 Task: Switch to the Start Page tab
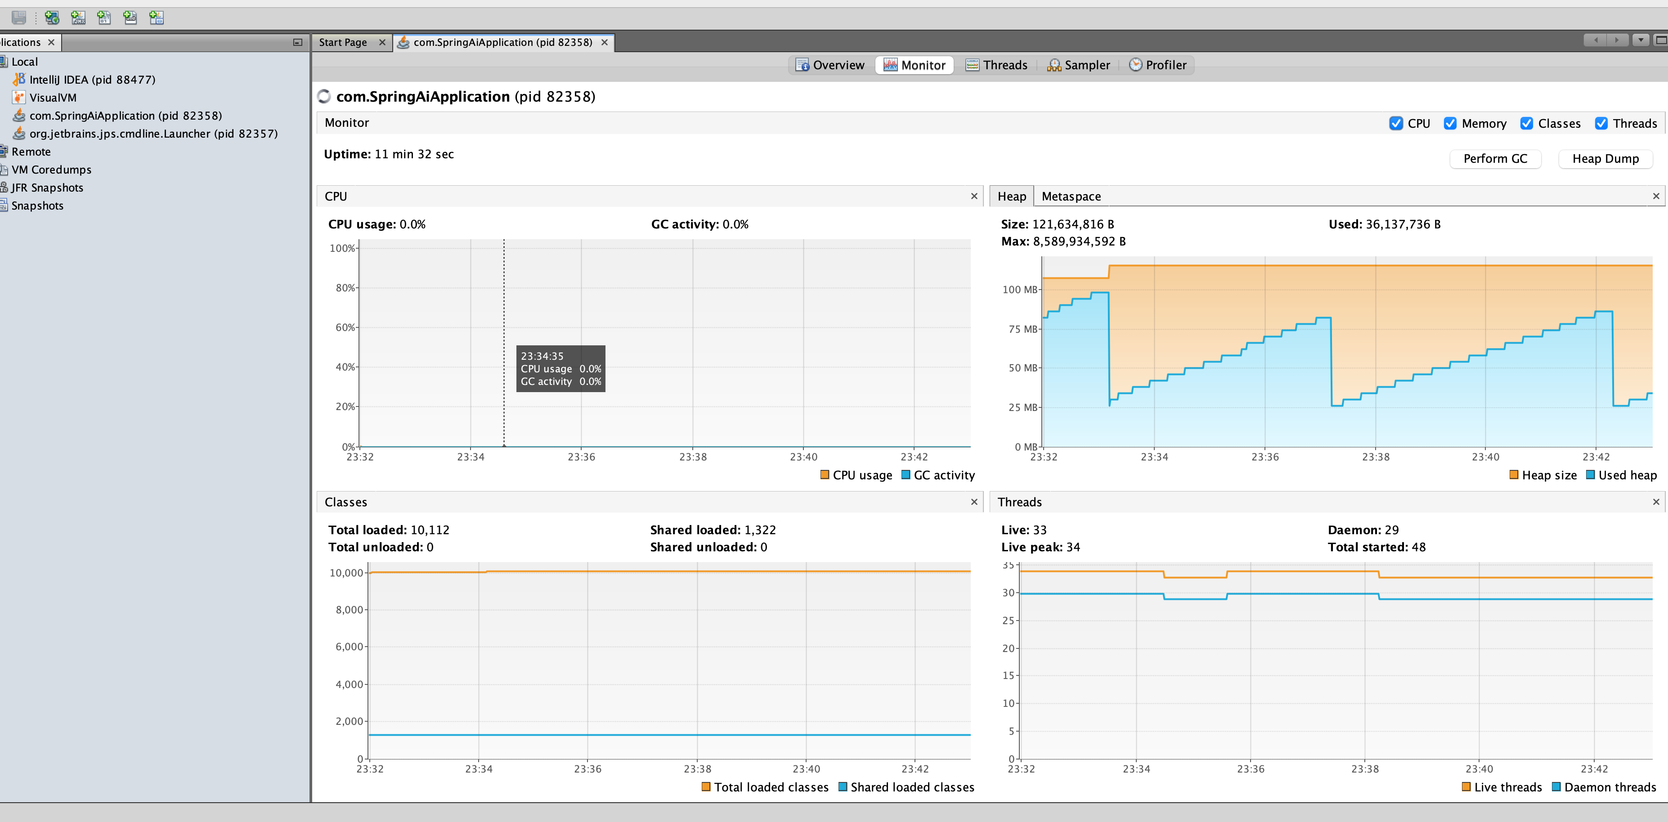342,42
